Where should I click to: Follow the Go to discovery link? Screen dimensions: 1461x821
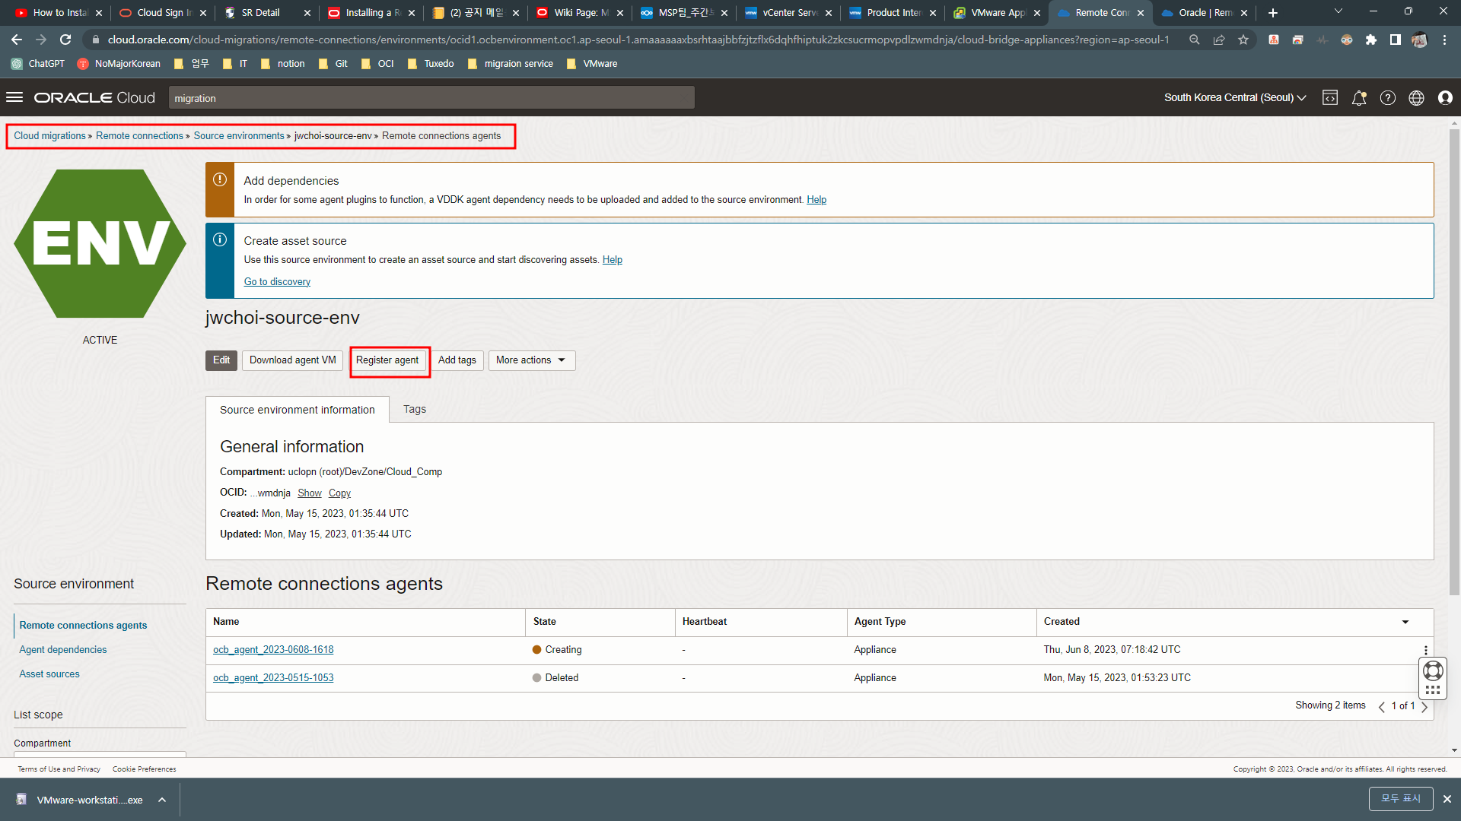tap(277, 281)
